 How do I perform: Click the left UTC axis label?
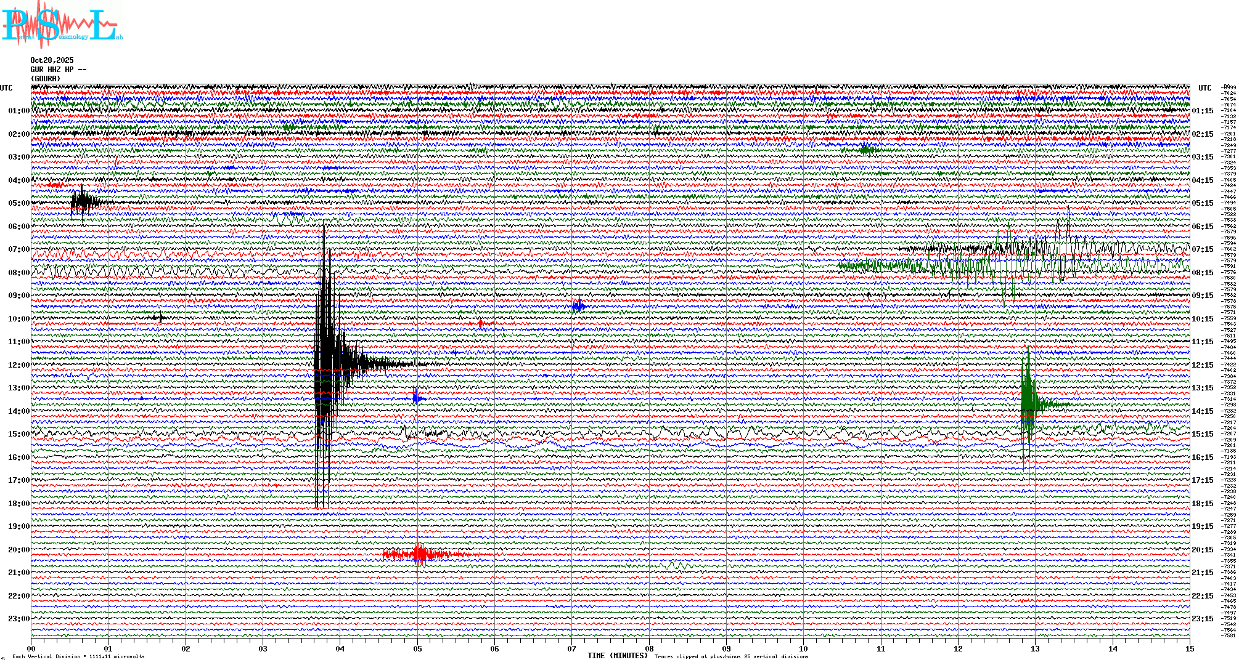6,88
